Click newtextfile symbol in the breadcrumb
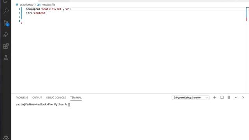The width and height of the screenshot is (249, 140). click(x=48, y=5)
